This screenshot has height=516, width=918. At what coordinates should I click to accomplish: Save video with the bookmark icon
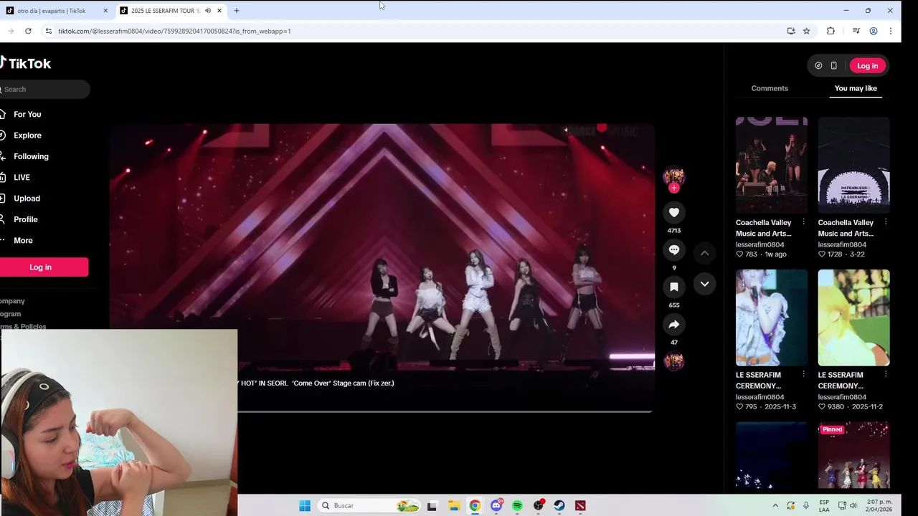coord(673,287)
